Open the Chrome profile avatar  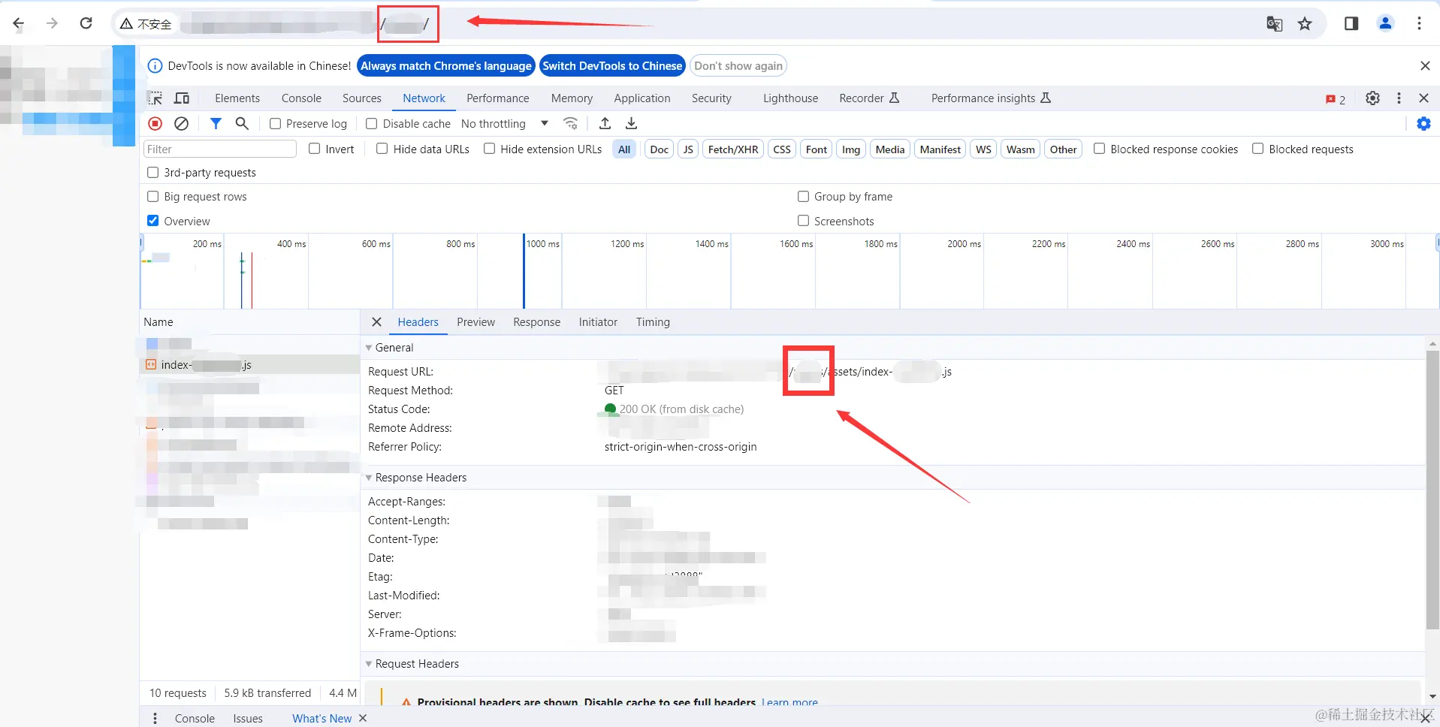coord(1386,24)
